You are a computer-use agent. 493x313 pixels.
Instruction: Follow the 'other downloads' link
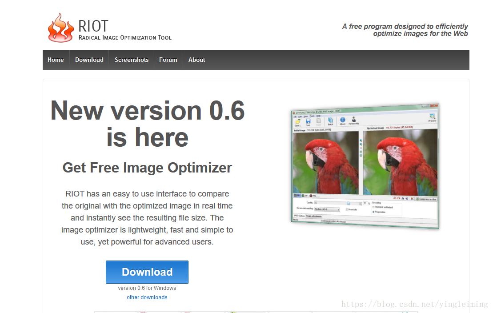[x=147, y=297]
